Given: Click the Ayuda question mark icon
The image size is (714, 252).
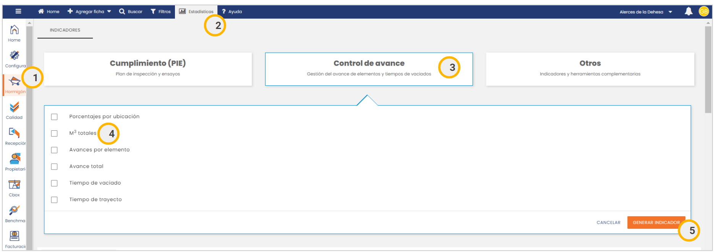Looking at the screenshot, I should click(224, 11).
